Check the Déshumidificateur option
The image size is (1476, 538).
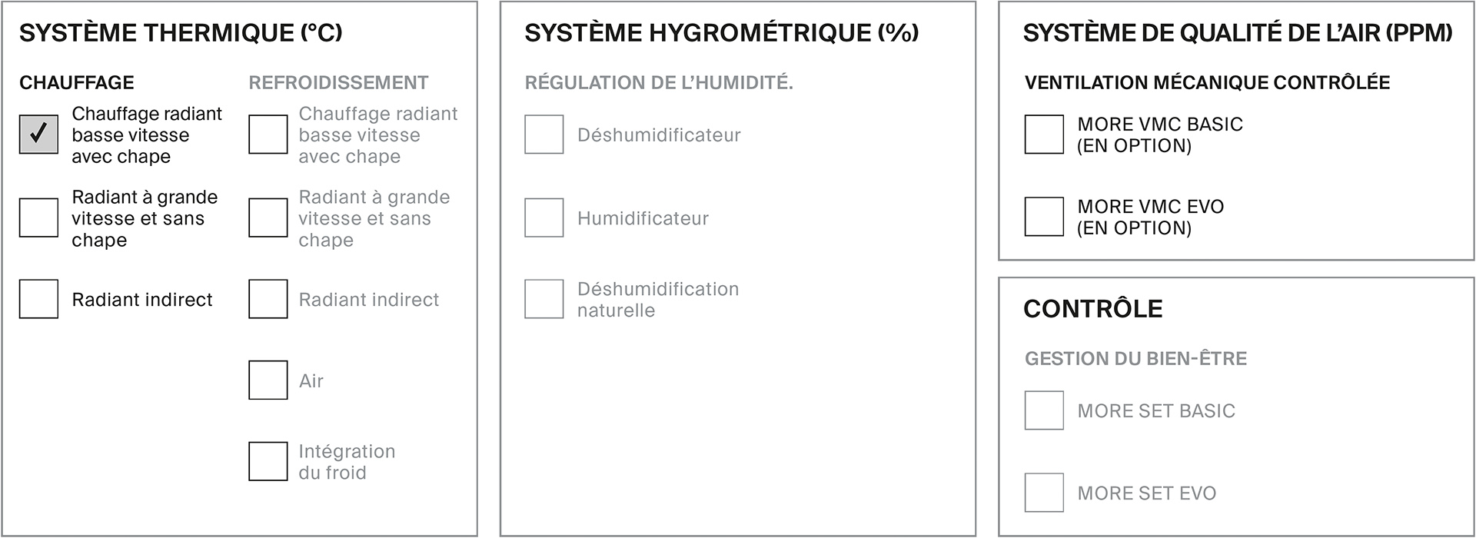click(x=544, y=134)
